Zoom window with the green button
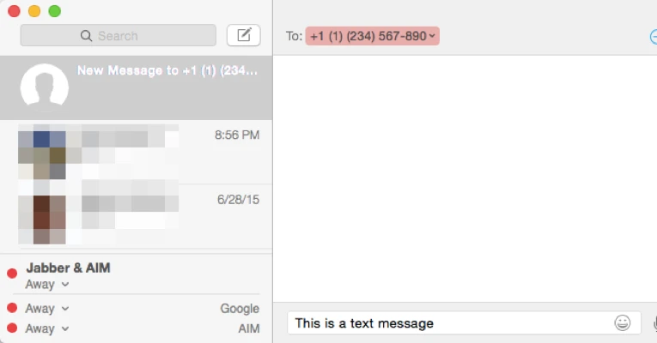 54,11
